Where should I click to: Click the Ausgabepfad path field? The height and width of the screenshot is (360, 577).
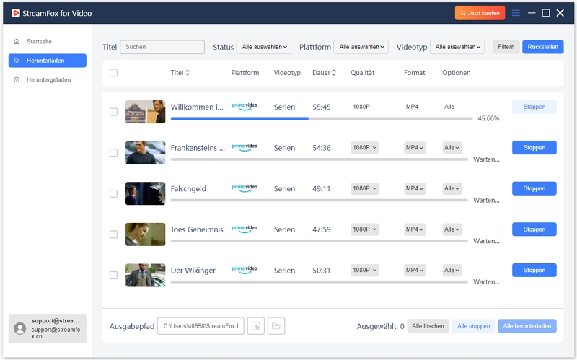[201, 326]
